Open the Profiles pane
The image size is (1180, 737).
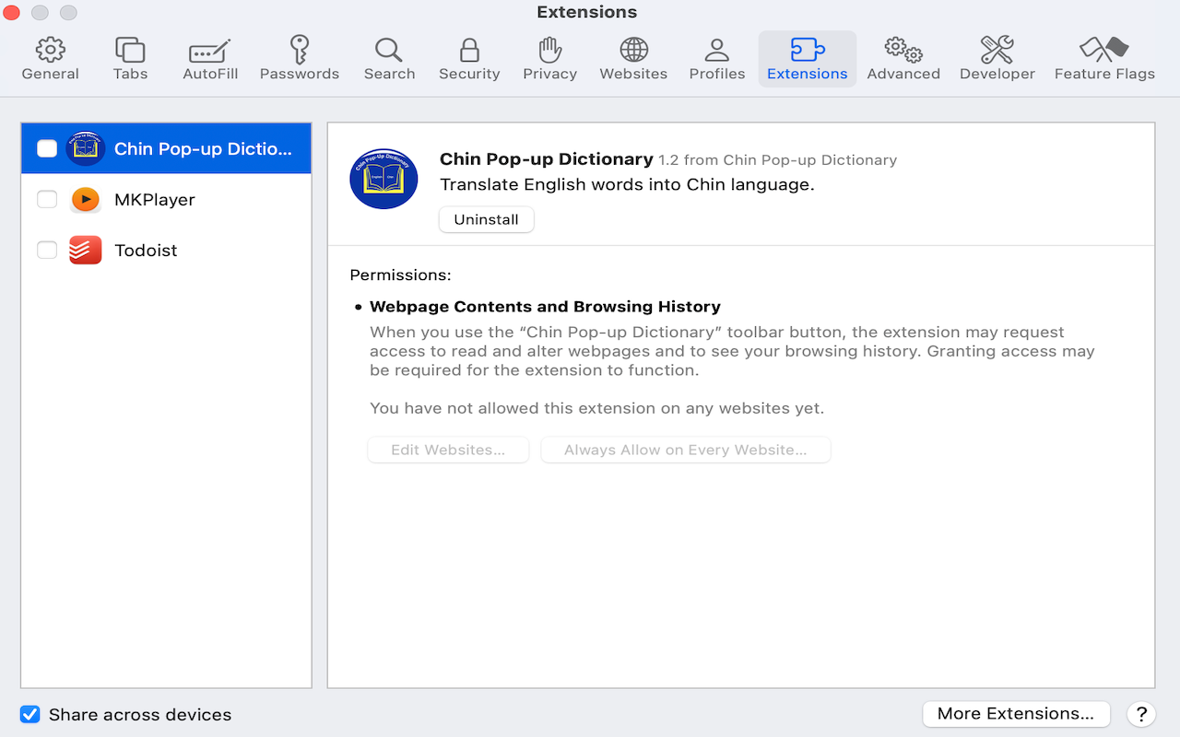717,59
